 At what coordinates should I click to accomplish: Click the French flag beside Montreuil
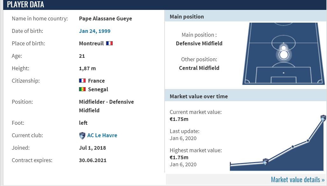coord(109,43)
